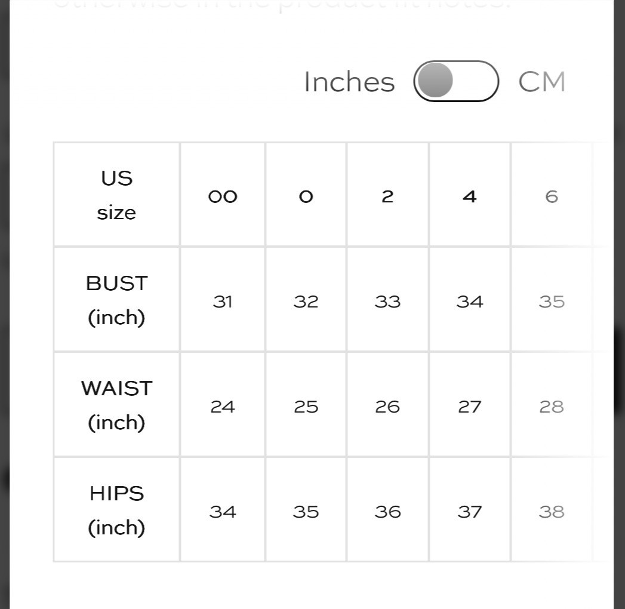Screen dimensions: 625x609
Task: Click bust value 31 for size 00
Action: 223,302
